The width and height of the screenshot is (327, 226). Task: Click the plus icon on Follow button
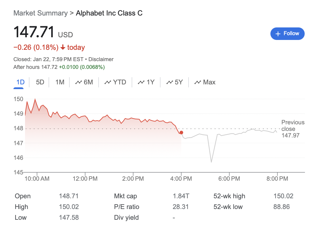tap(278, 34)
